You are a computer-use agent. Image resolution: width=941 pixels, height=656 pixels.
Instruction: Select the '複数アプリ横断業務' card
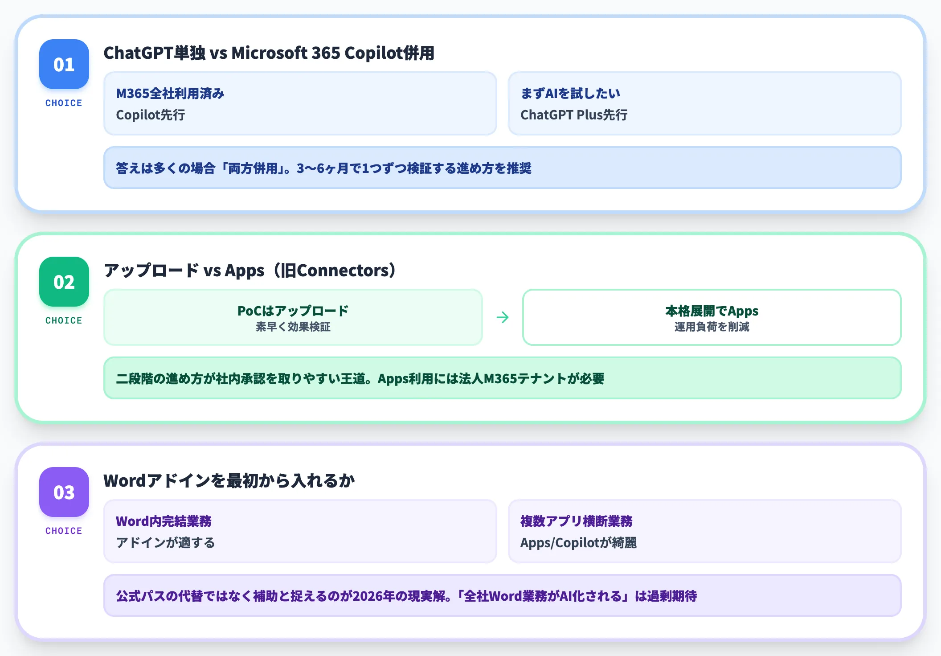[705, 531]
